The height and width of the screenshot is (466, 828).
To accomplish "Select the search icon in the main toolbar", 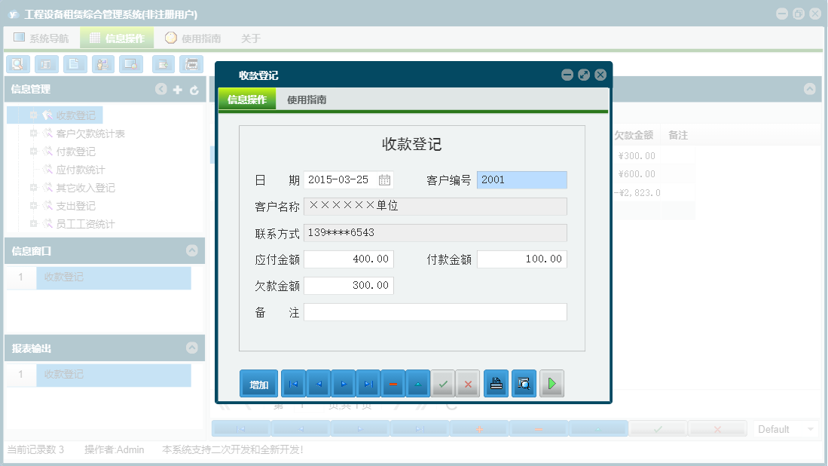I will (x=18, y=64).
